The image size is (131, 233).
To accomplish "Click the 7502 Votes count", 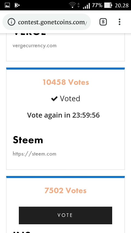I will point(65,190).
